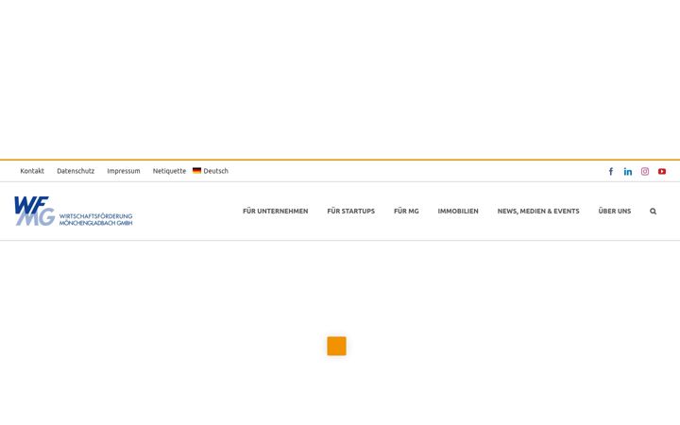680x425 pixels.
Task: Click the Wirtschaftsförderung Mönchengladbach GmbH text
Action: point(95,219)
